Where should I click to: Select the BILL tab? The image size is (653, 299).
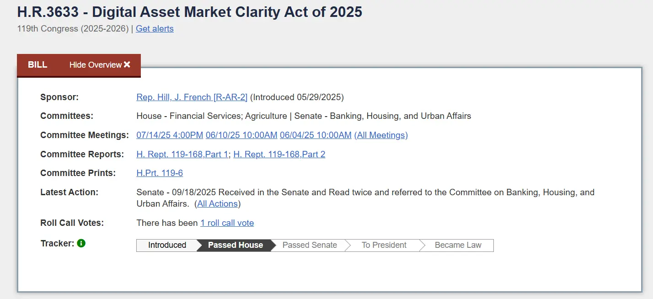37,64
